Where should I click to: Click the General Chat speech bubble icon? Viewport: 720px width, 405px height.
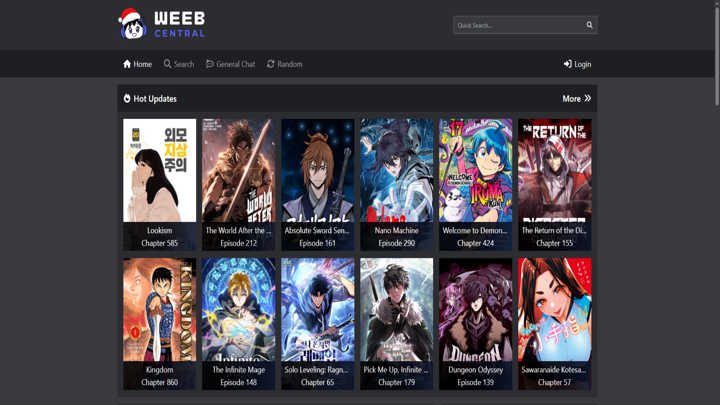pos(210,64)
